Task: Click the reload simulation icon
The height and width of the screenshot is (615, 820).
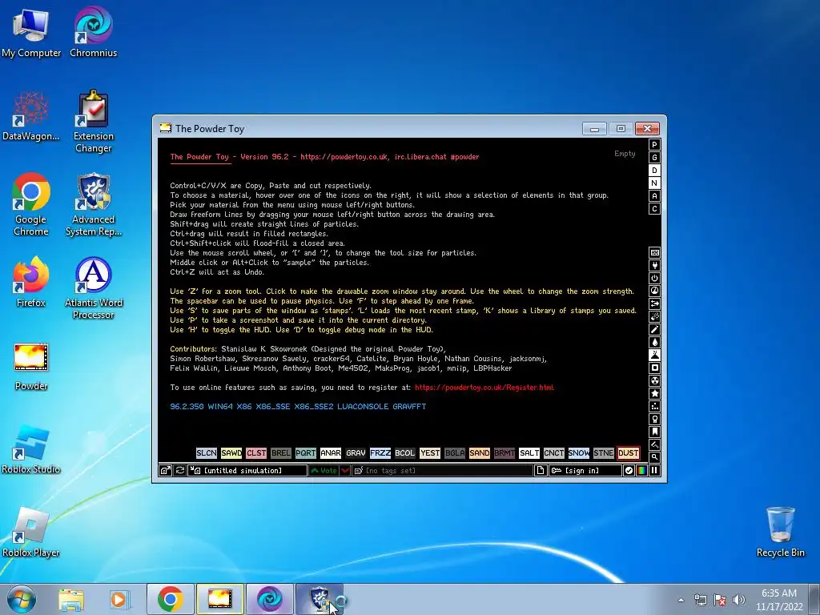Action: (180, 471)
